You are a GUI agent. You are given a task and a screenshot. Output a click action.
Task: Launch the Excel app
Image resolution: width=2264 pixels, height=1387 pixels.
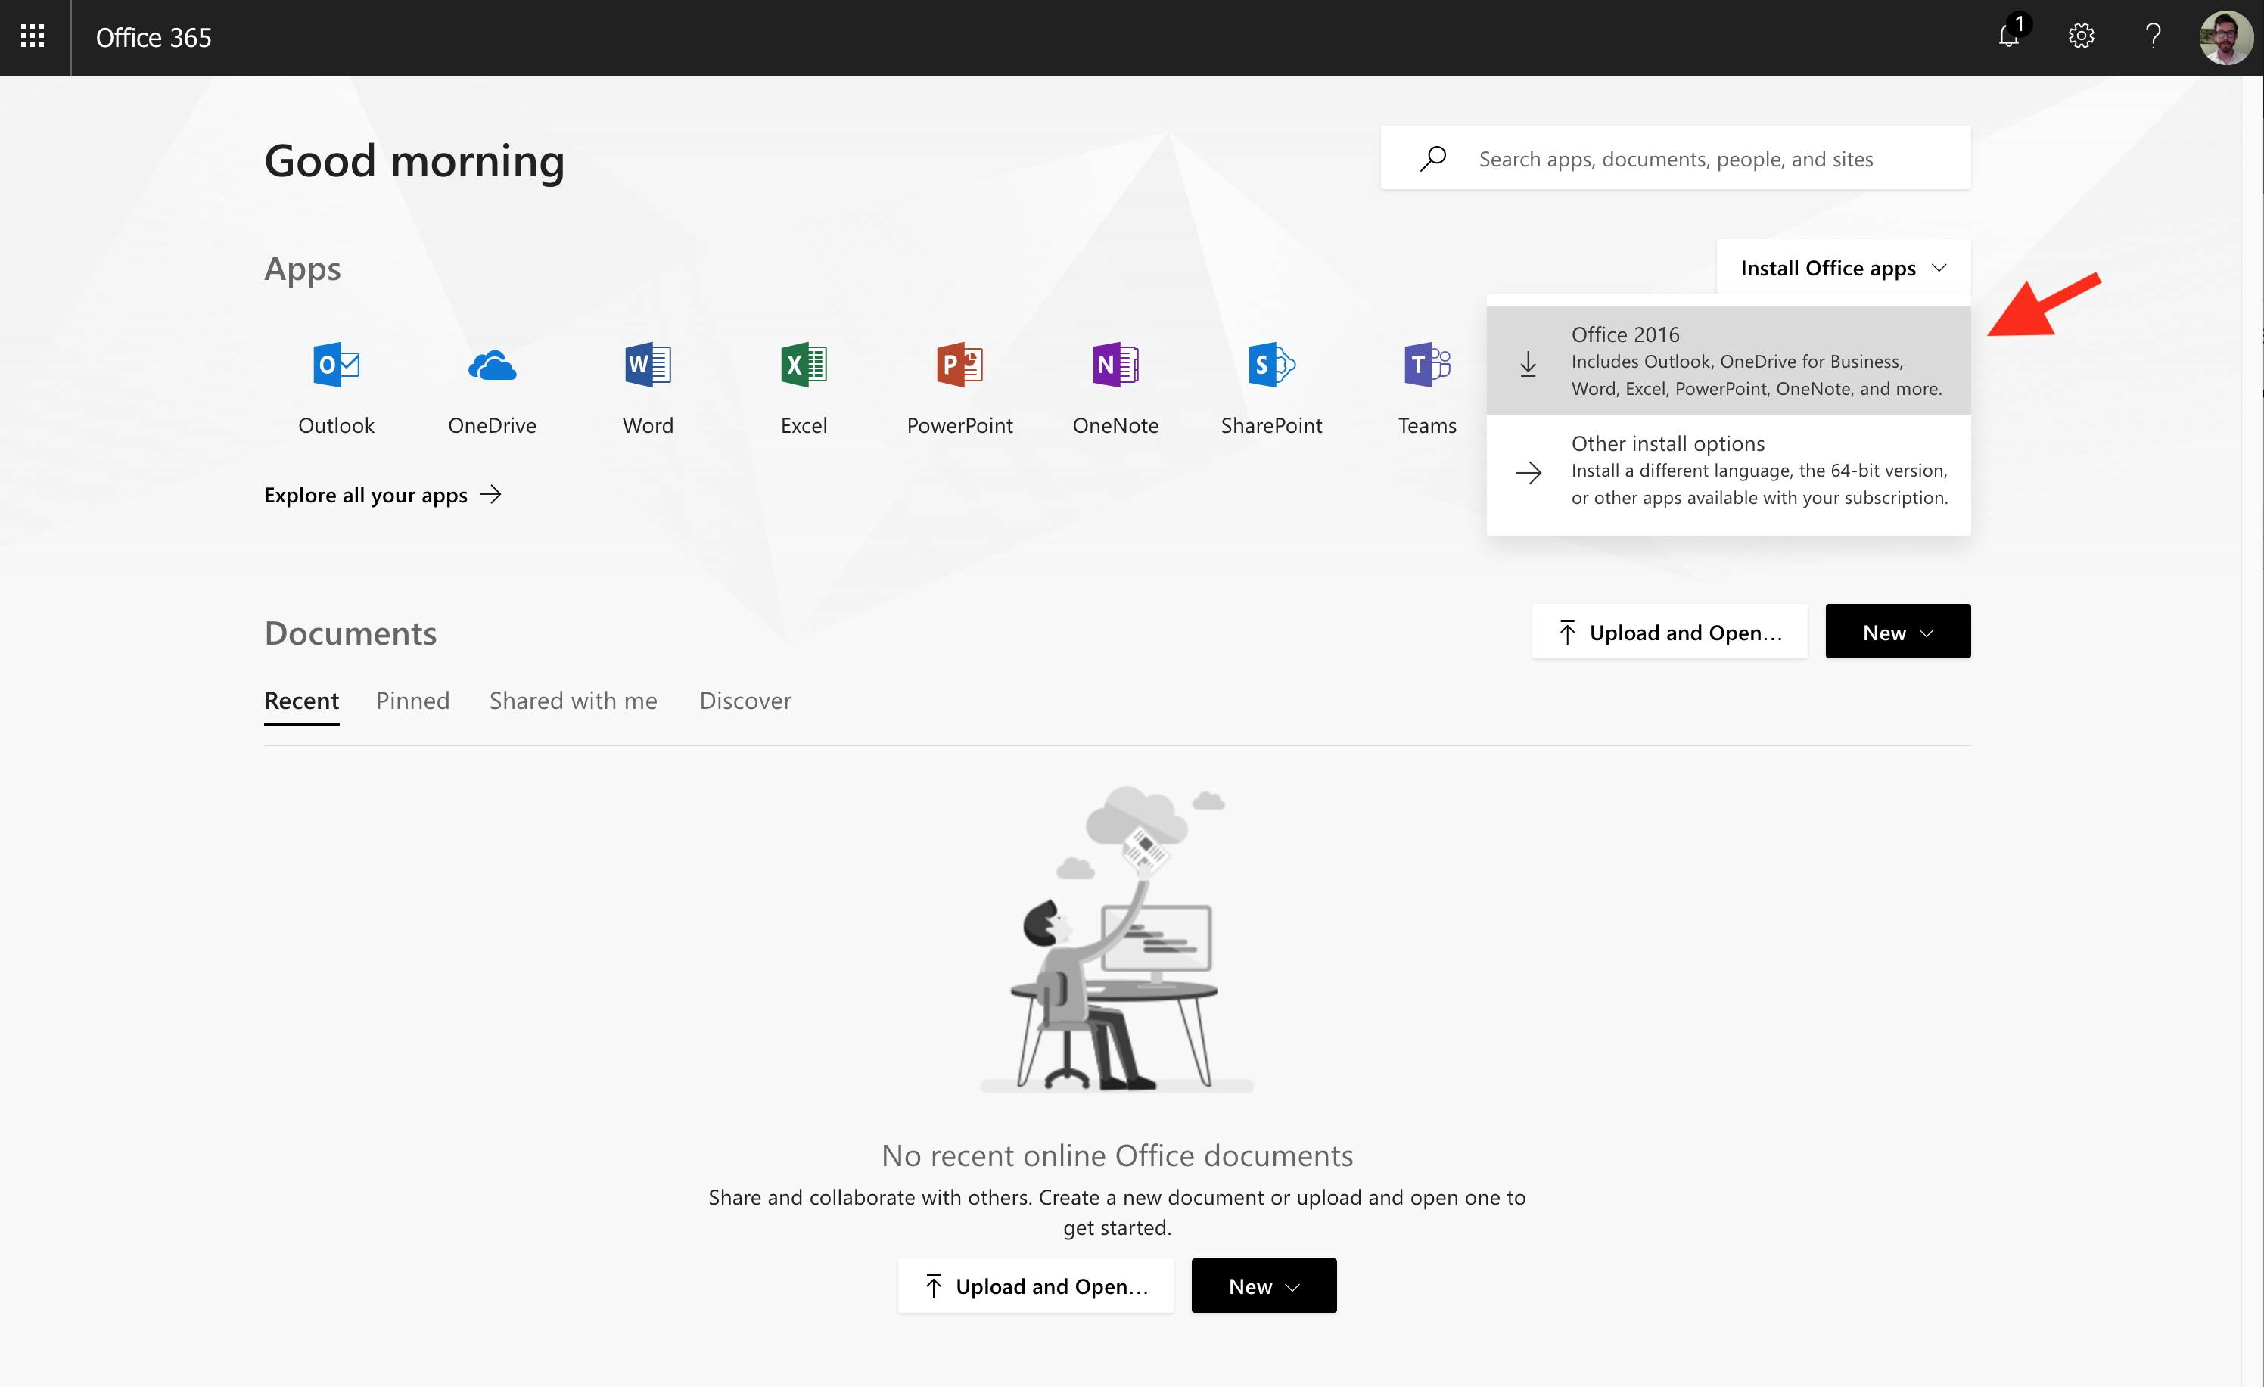804,387
